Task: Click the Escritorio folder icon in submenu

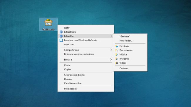Action: [117, 46]
